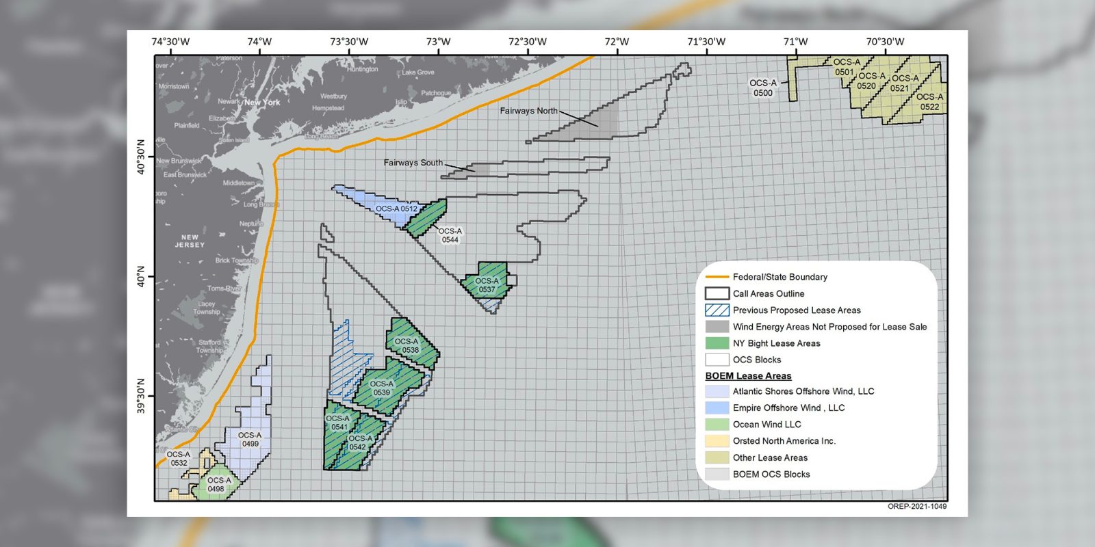Viewport: 1095px width, 547px height.
Task: Click the BOEM Lease Areas legend heading
Action: pos(748,375)
